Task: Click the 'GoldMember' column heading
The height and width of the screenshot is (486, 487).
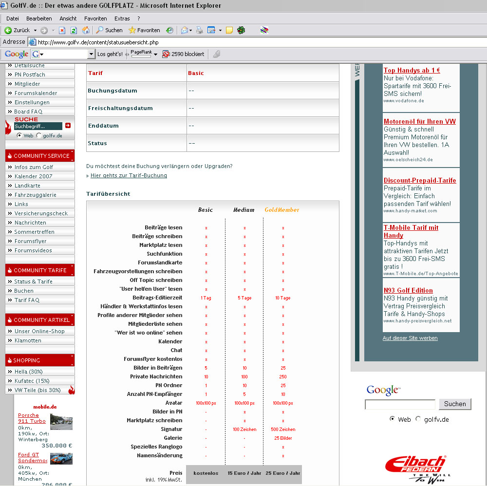Action: tap(281, 210)
